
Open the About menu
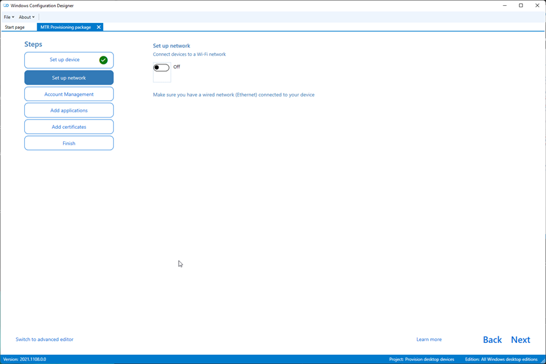[26, 17]
